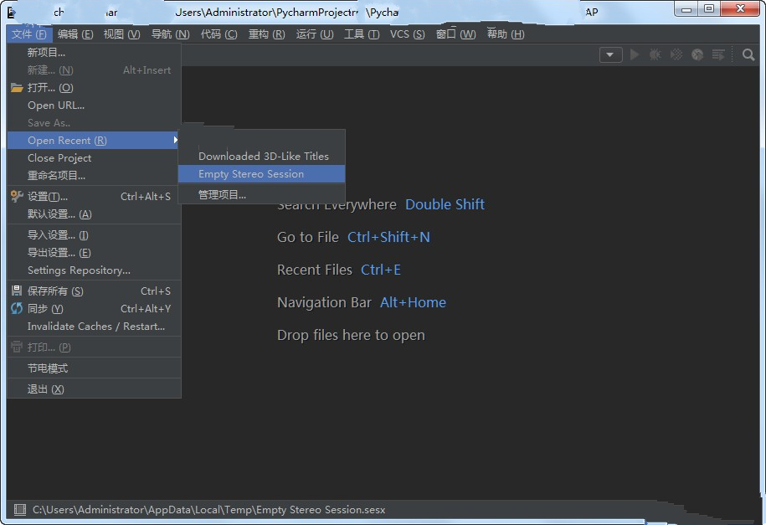Choose 新项目... from the File menu
766x525 pixels.
(95, 52)
